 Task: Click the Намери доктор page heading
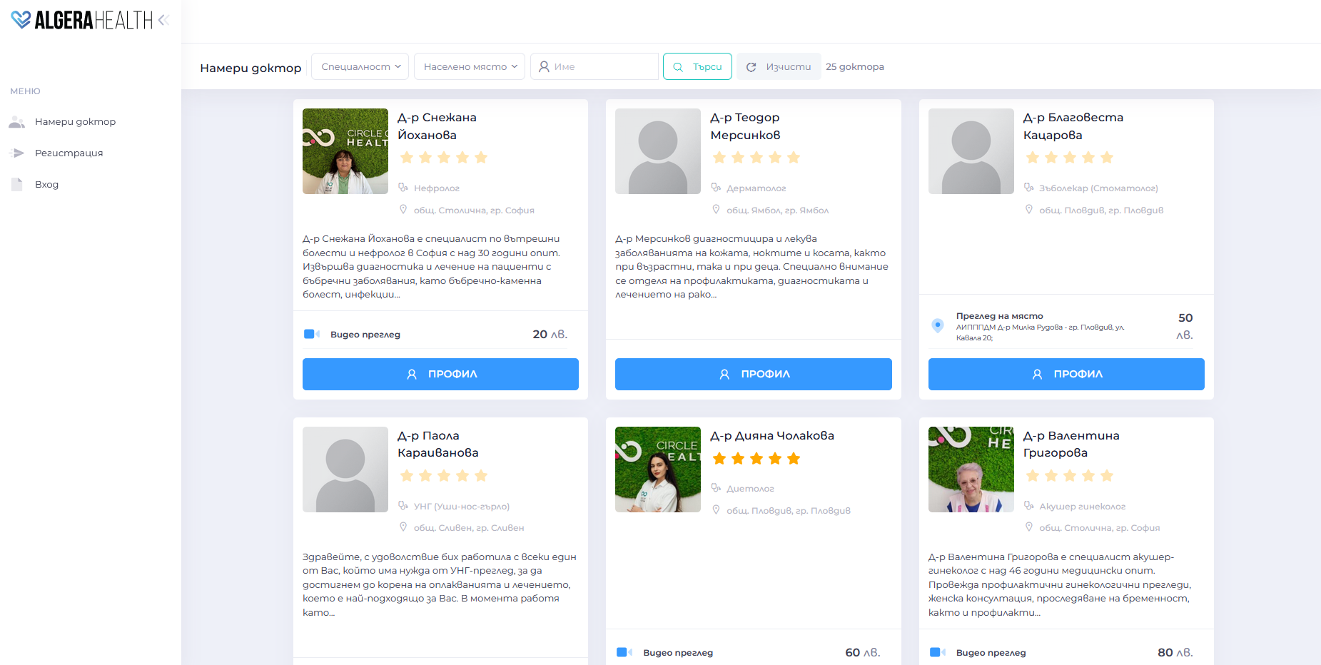(x=250, y=68)
